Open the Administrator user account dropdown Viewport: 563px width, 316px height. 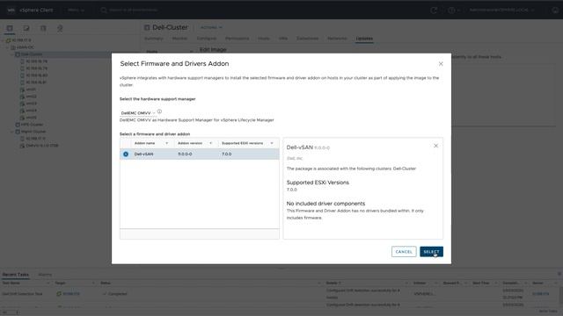click(501, 10)
